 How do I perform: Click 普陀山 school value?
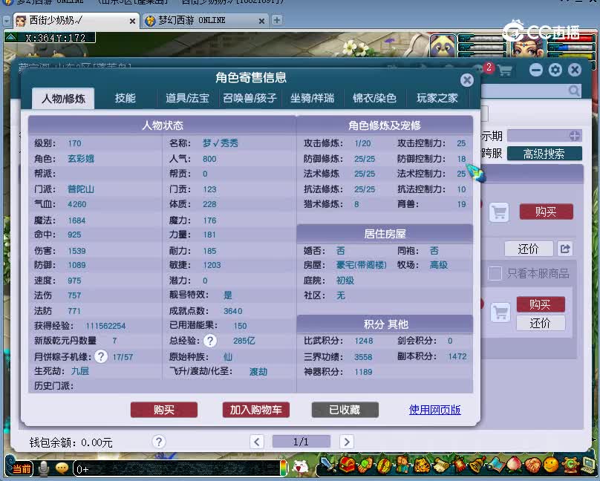tap(81, 189)
